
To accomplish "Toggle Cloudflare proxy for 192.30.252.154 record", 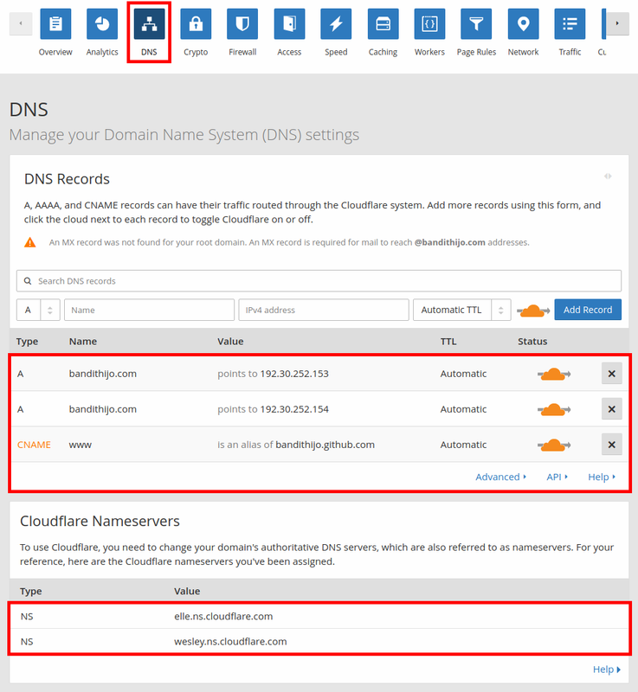I will pyautogui.click(x=551, y=409).
